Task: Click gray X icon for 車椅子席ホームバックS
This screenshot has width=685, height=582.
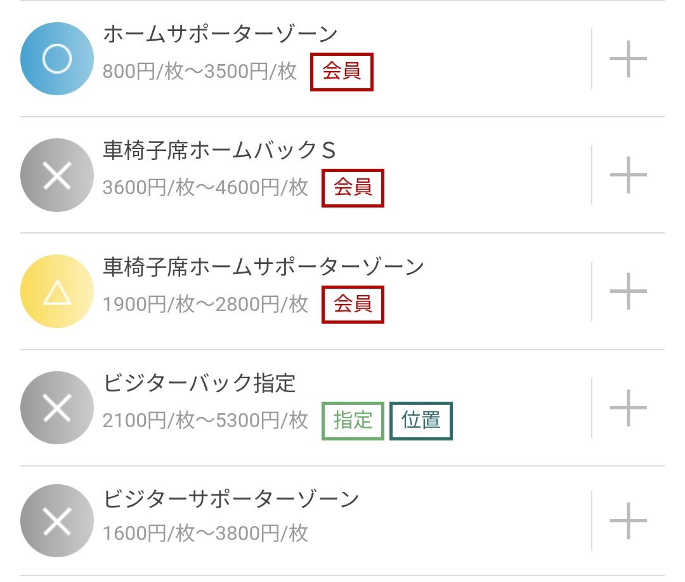Action: pos(57,175)
